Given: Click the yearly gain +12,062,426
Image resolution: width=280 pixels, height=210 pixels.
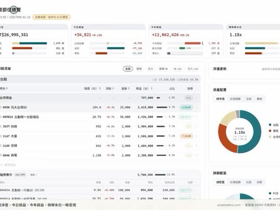Looking at the screenshot, I should (x=165, y=35).
